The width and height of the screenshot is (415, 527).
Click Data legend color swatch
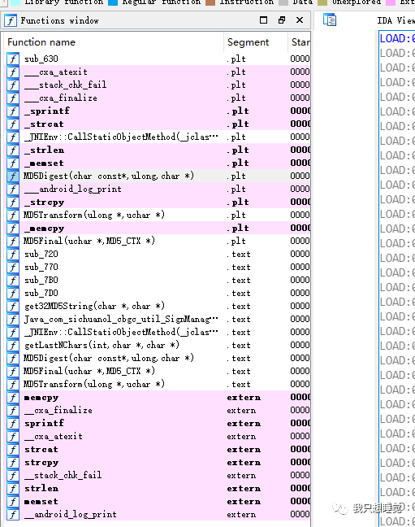283,2
